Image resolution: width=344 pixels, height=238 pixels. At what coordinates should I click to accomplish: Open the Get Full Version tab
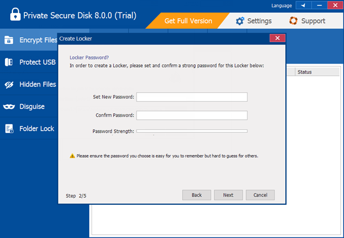(188, 21)
